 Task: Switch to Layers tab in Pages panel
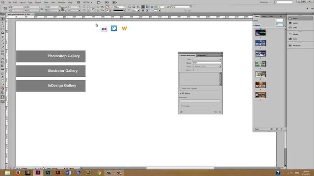click(264, 16)
